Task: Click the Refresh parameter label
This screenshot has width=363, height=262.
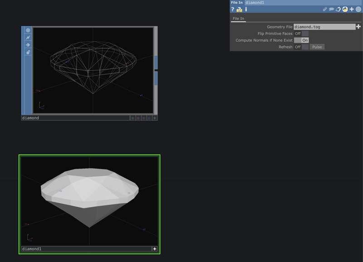Action: [285, 47]
